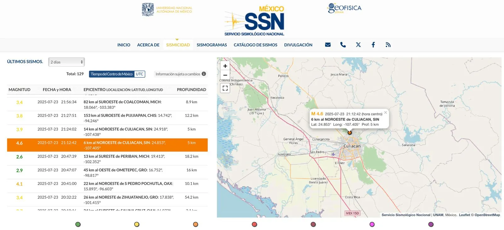Select the 2.6 PERIBAN, MICH earthquake row

(x=107, y=159)
